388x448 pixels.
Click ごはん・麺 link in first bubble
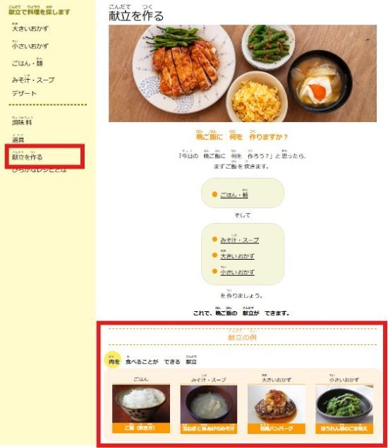[x=234, y=194]
